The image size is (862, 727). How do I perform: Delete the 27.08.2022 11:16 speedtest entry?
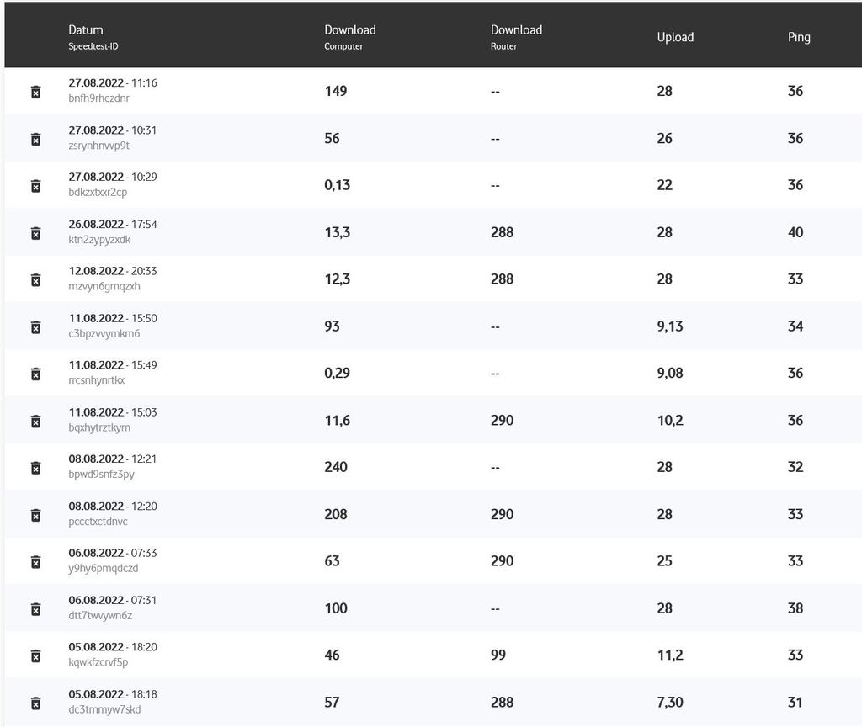(x=35, y=92)
